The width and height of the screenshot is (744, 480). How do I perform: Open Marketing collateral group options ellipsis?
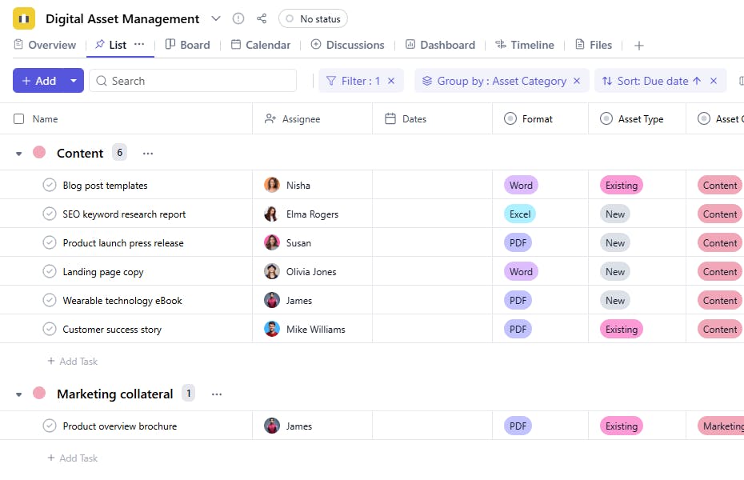click(216, 394)
